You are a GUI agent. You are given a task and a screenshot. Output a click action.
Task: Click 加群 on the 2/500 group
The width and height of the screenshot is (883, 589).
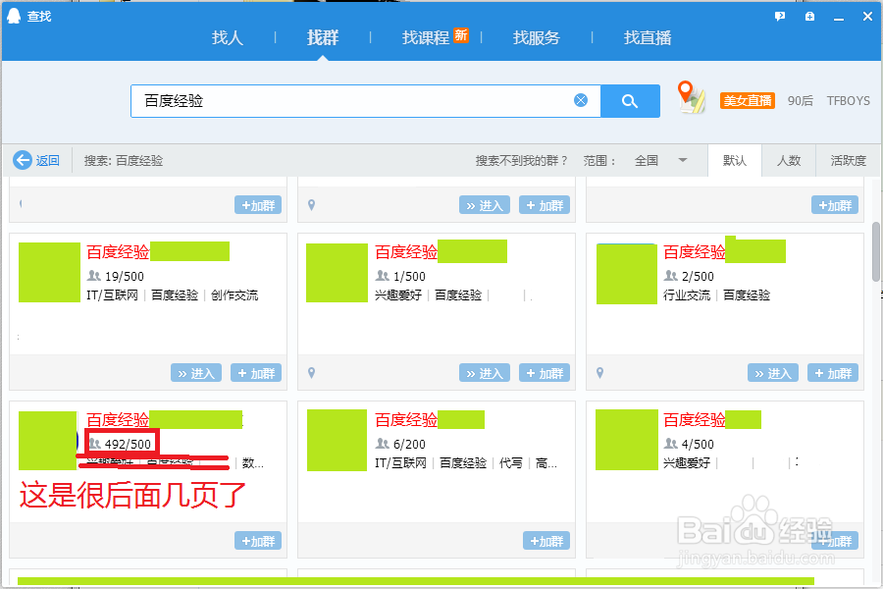[833, 373]
